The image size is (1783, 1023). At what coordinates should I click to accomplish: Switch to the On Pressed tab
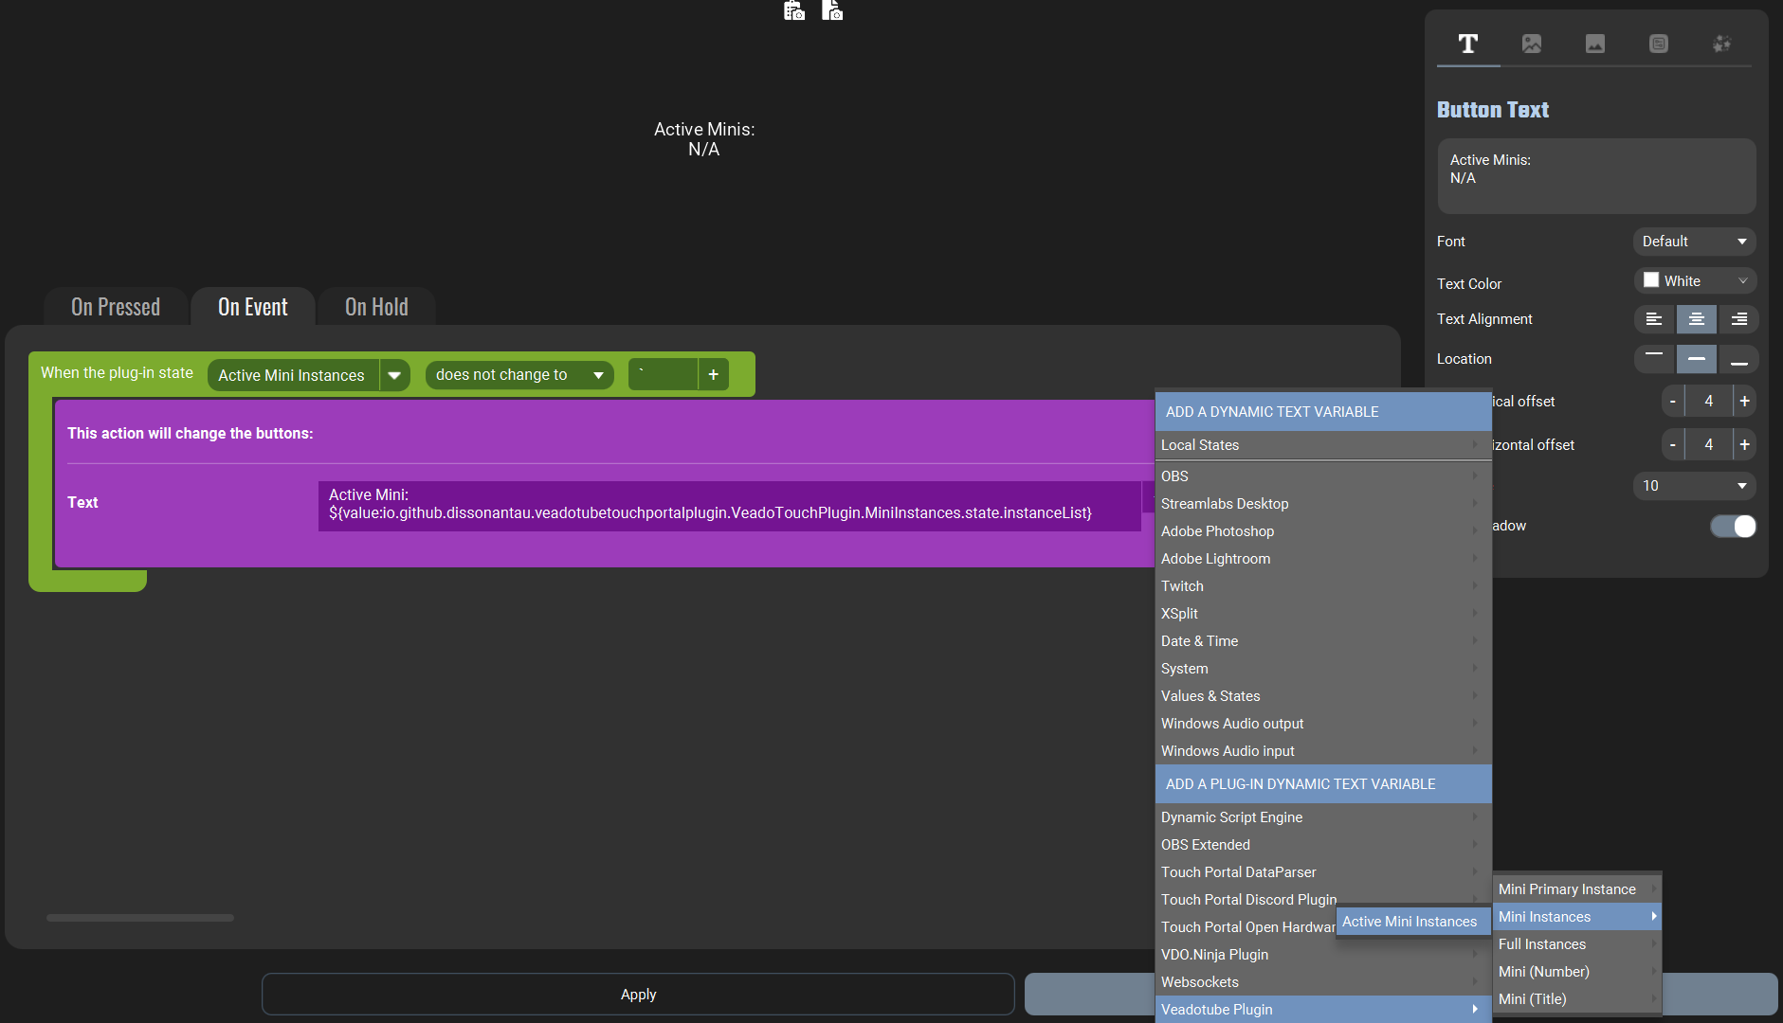pyautogui.click(x=116, y=307)
